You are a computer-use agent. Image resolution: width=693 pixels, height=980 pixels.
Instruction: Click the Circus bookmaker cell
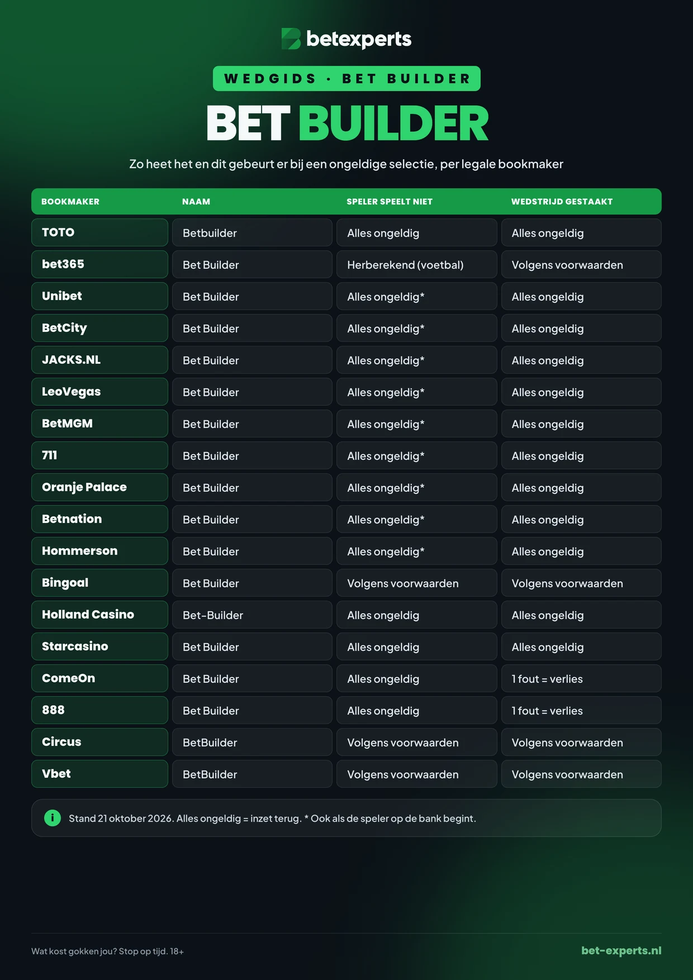pyautogui.click(x=99, y=742)
